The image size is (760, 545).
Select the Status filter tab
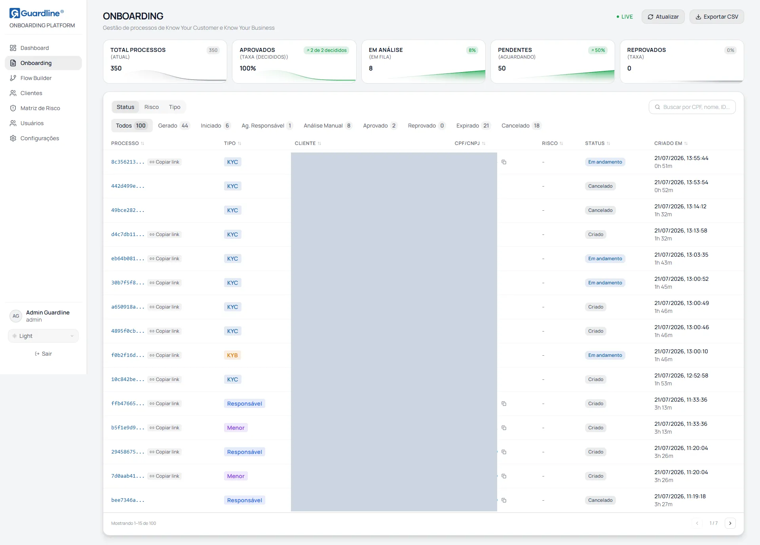click(125, 107)
